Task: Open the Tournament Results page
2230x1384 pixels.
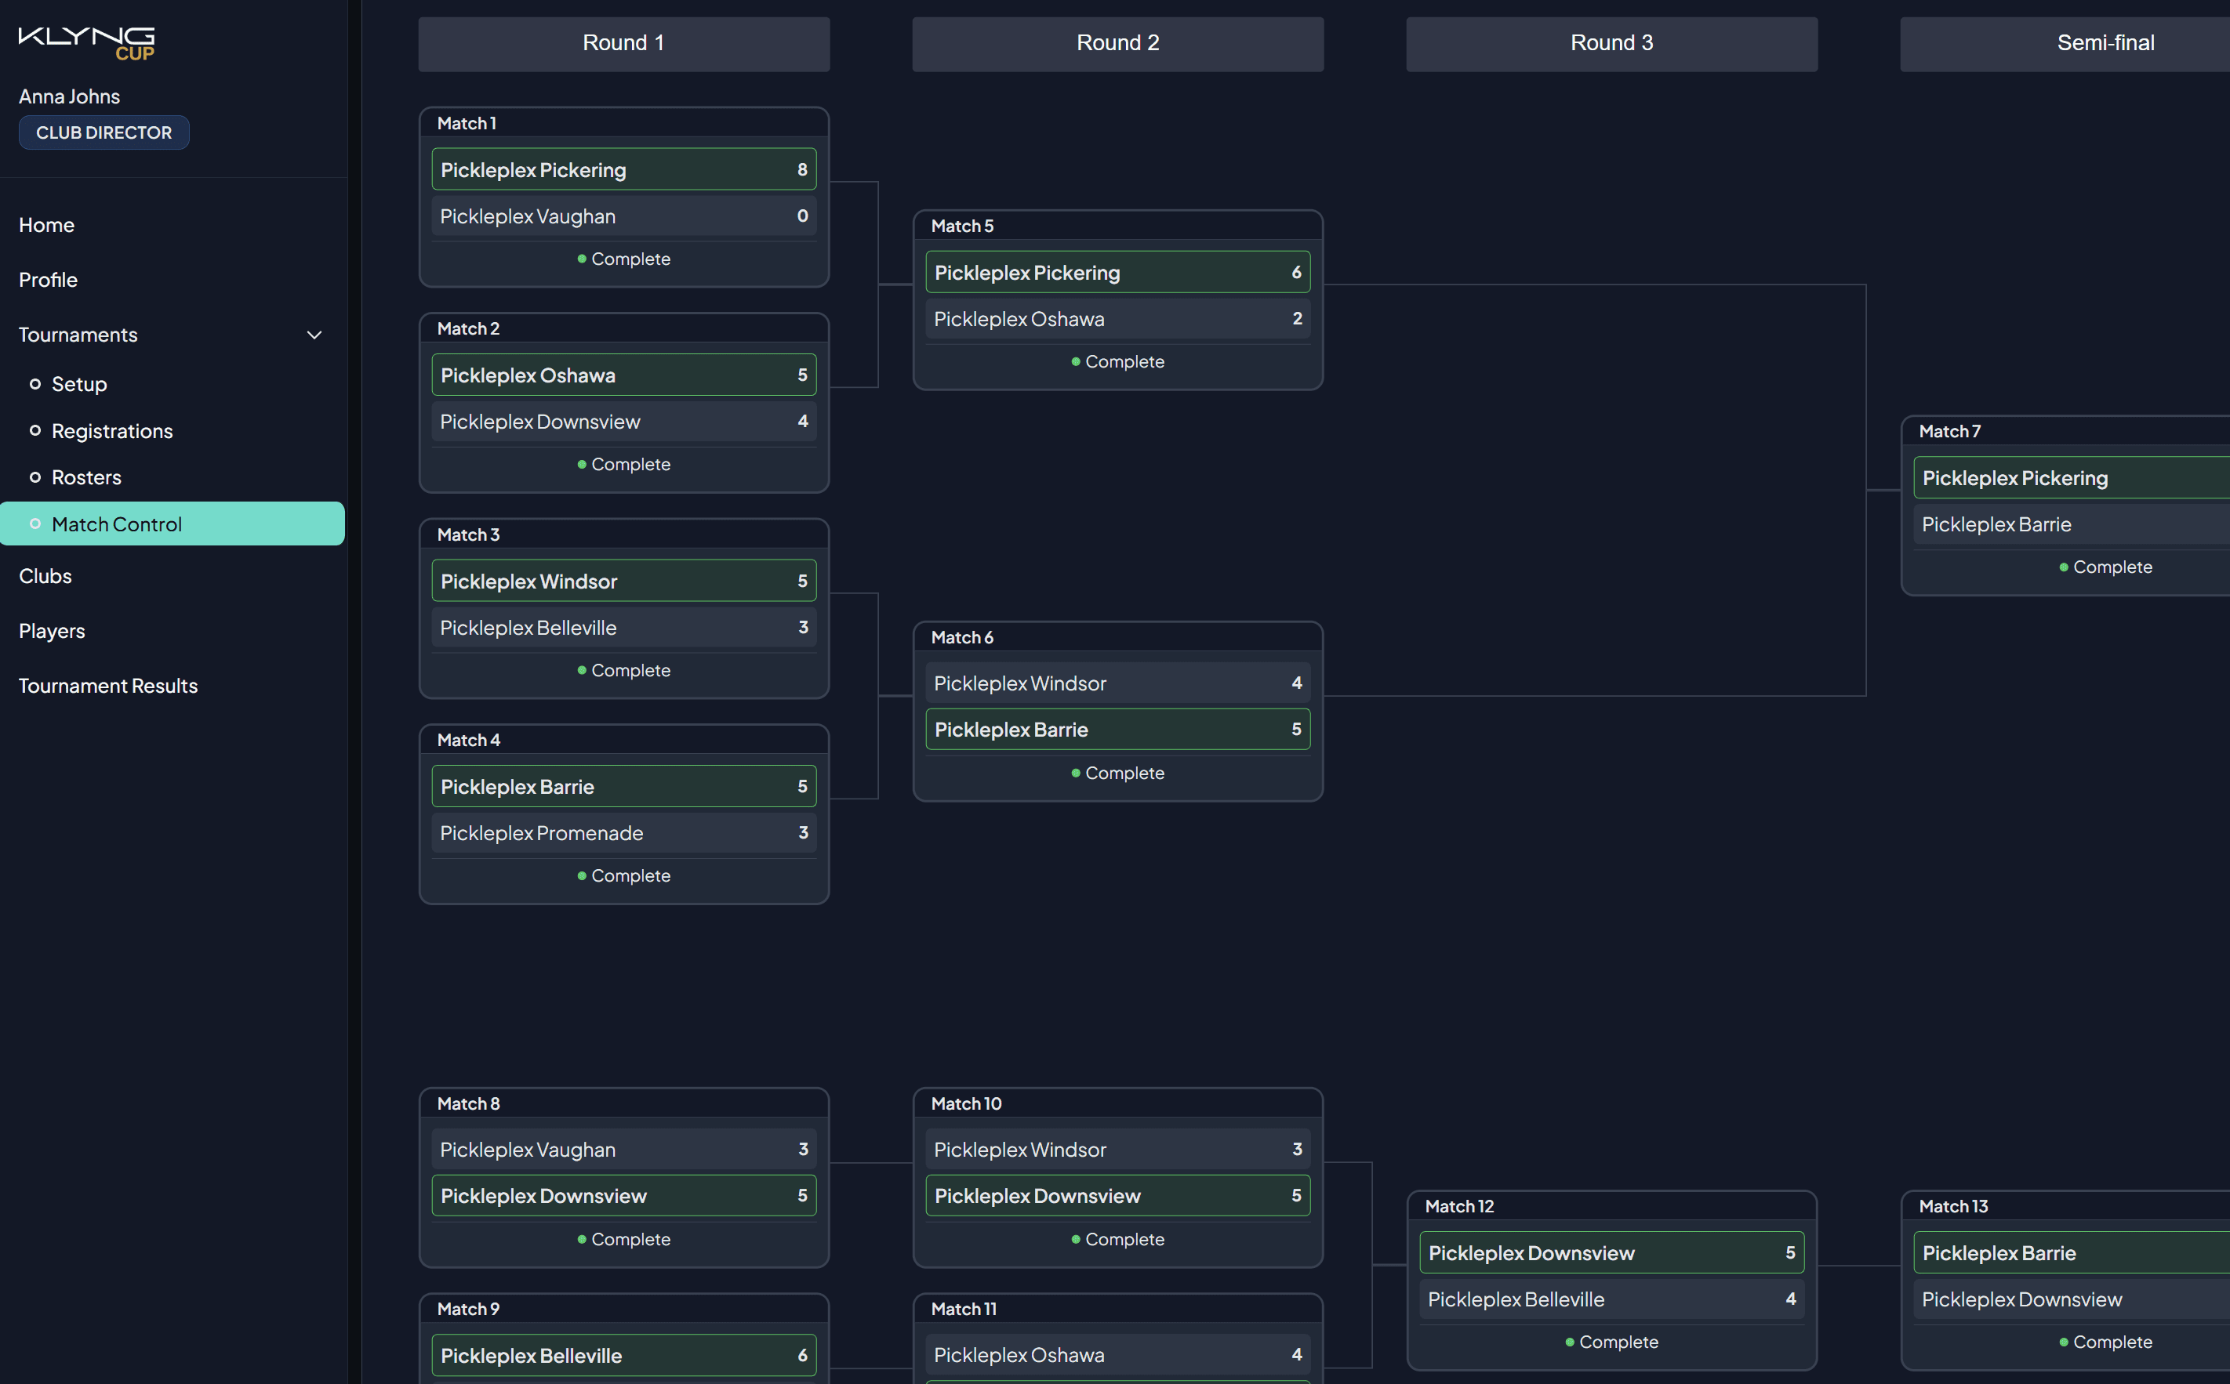Action: pos(107,685)
